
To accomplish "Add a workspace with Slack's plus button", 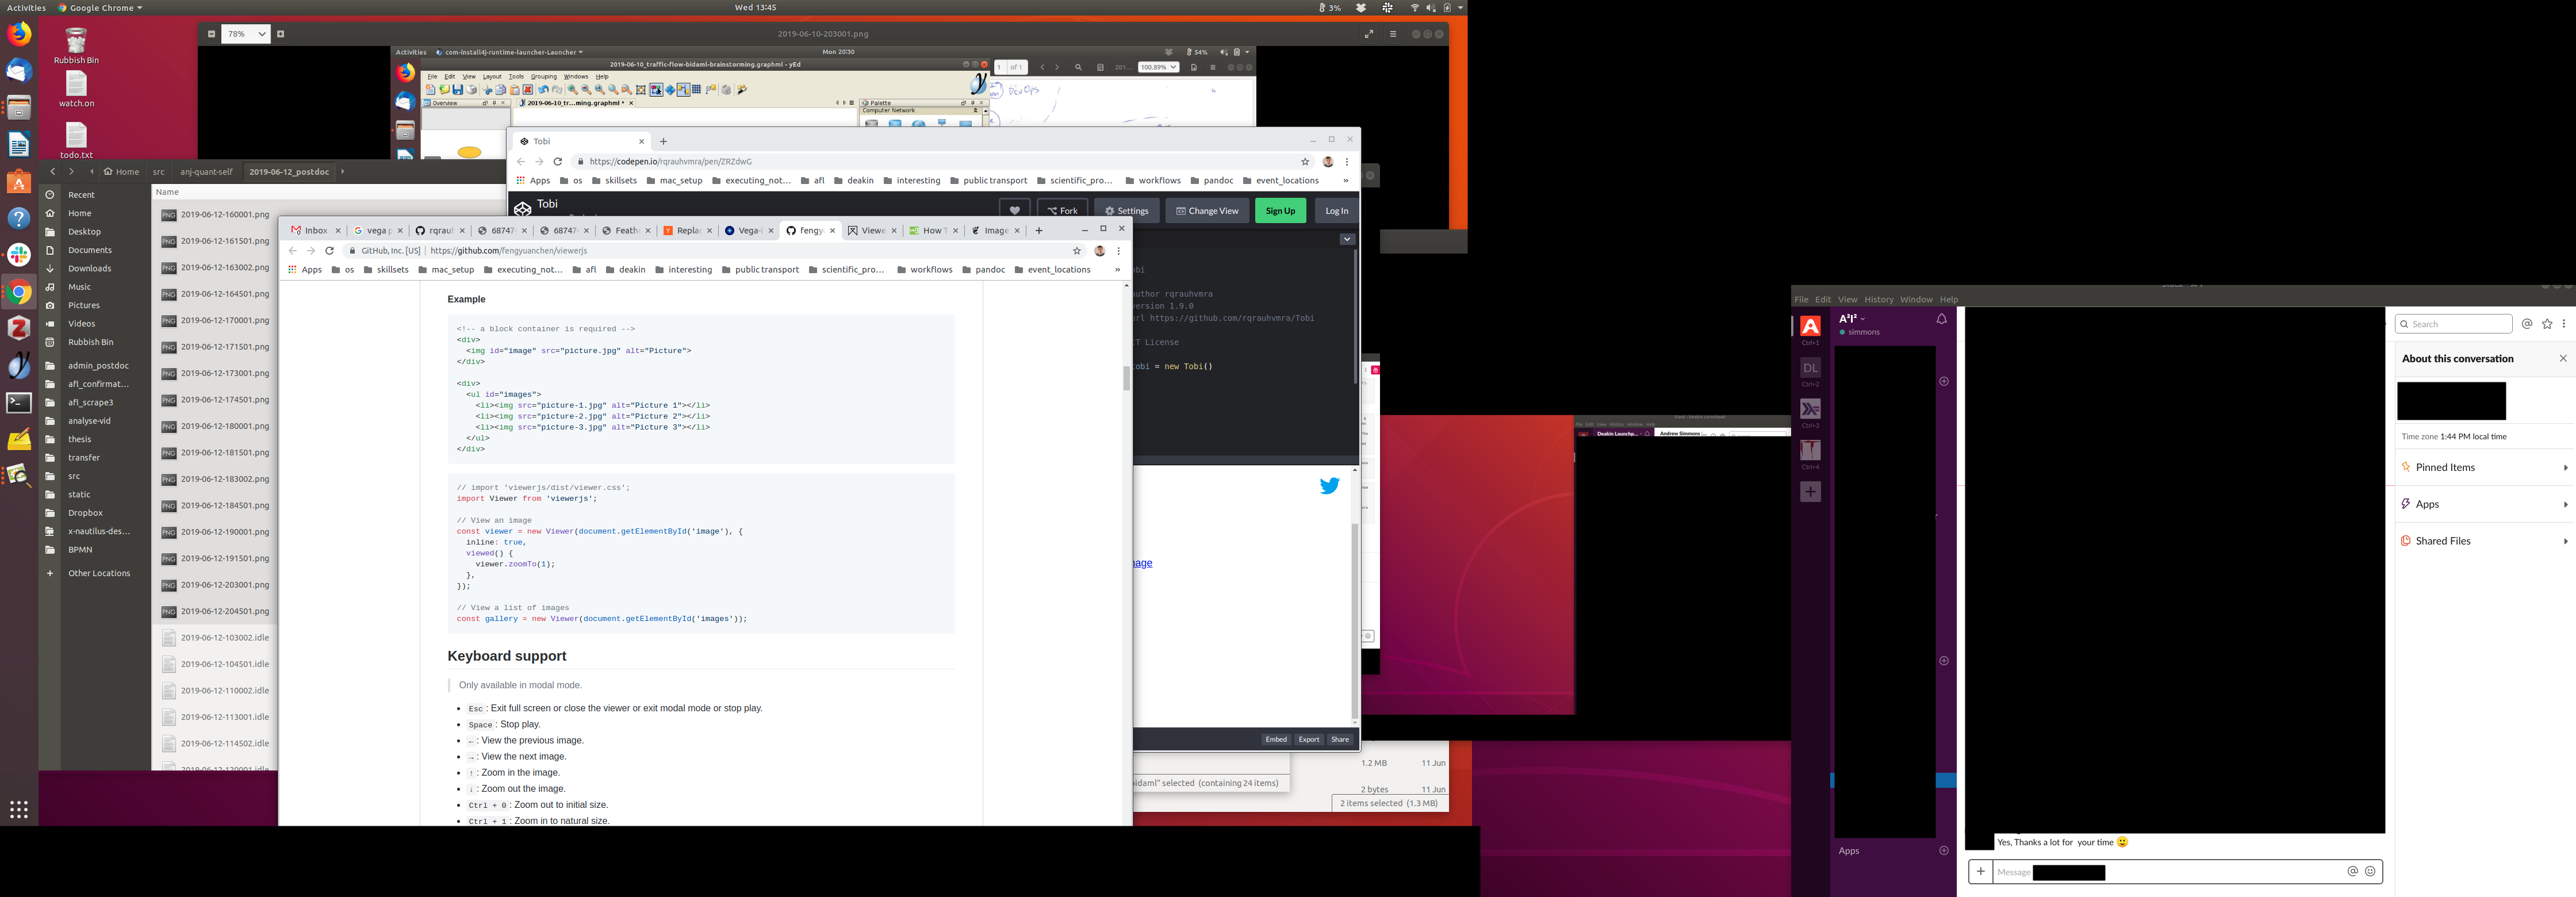I will tap(1810, 492).
